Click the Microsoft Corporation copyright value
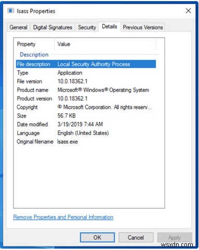The width and height of the screenshot is (199, 250). pyautogui.click(x=105, y=107)
